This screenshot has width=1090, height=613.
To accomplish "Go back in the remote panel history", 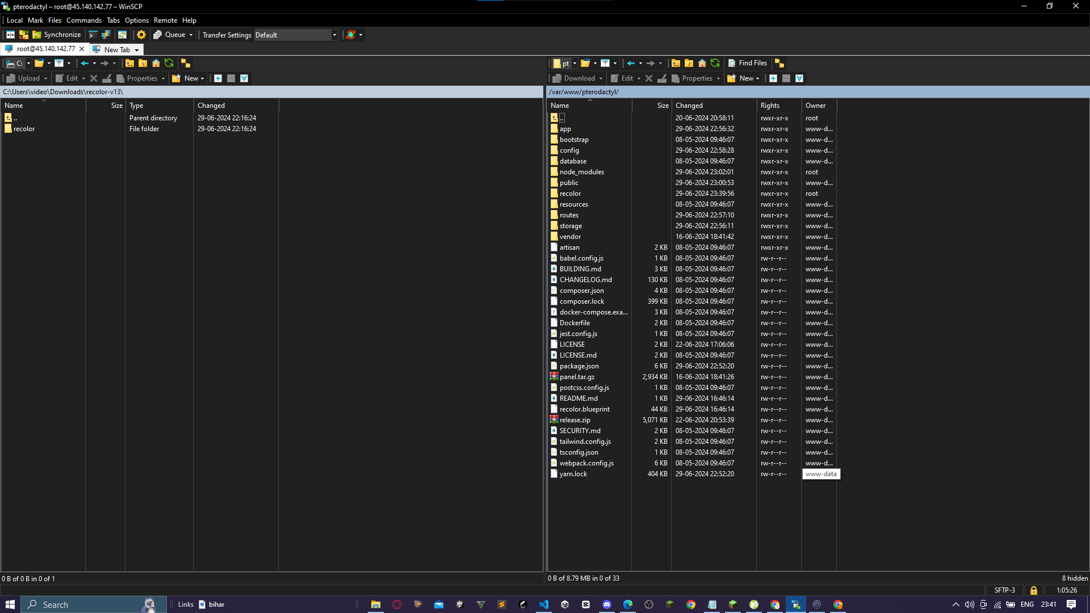I will [631, 63].
